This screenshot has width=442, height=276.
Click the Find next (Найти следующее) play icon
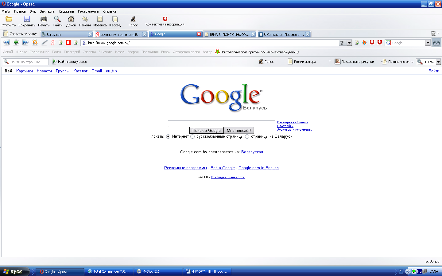[x=54, y=62]
